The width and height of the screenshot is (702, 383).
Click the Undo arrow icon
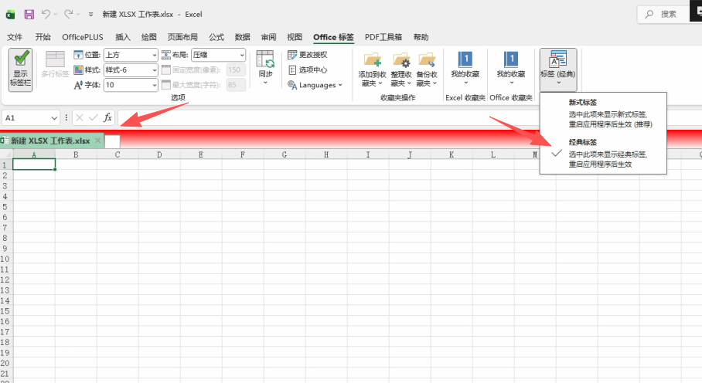(x=46, y=14)
